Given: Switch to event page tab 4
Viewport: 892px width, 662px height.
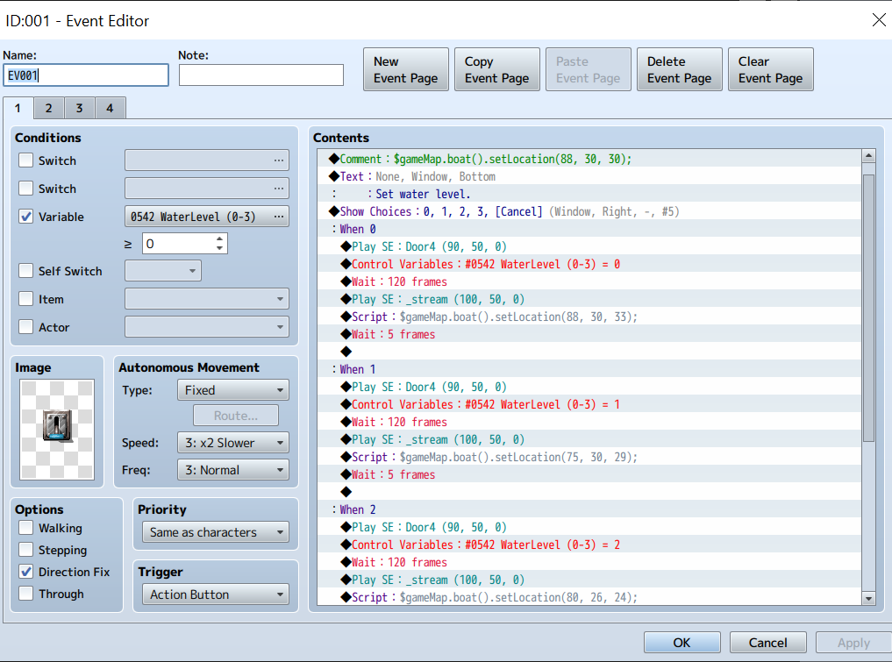Looking at the screenshot, I should 110,108.
